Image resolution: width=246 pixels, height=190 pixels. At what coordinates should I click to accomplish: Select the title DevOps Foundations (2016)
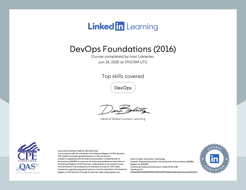(123, 49)
